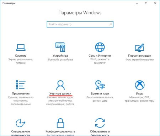The width and height of the screenshot is (160, 136).
Task: Maximize the Параметры window
Action: (146, 3)
